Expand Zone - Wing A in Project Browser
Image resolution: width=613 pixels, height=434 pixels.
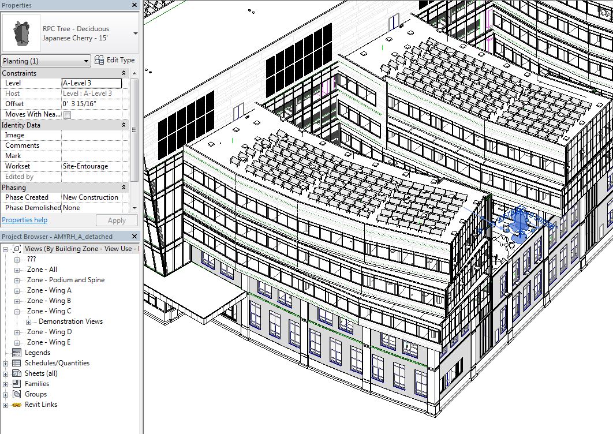coord(17,290)
